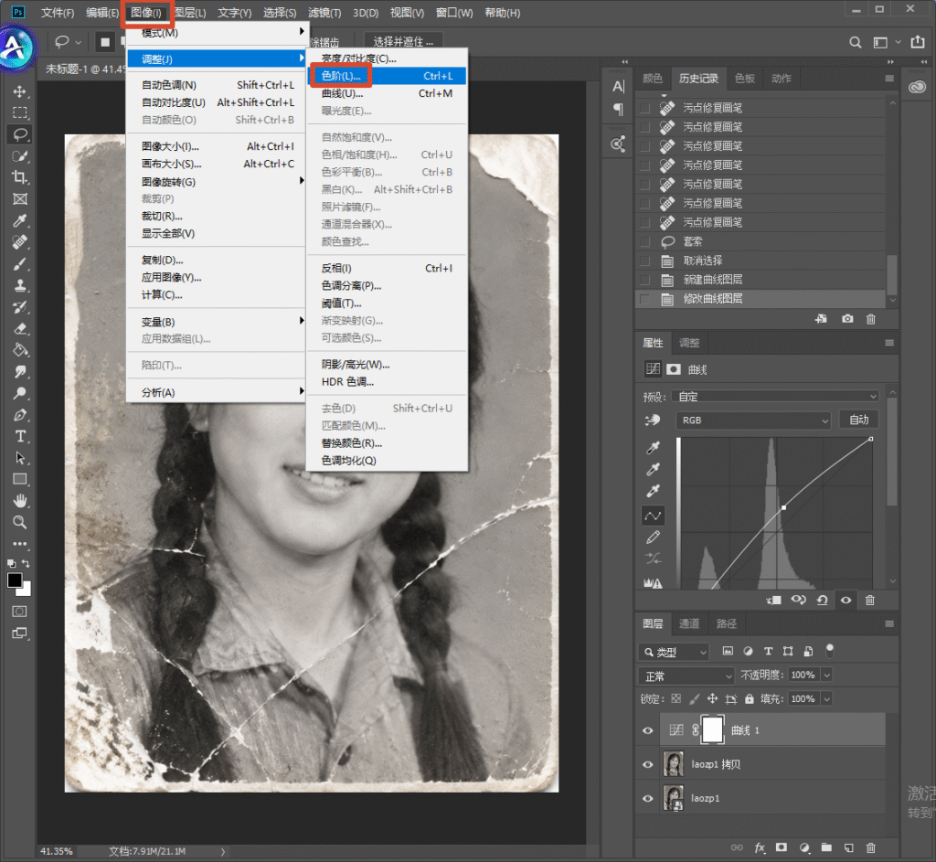Choose 色阶(L)... from the adjustments submenu
This screenshot has height=862, width=936.
pyautogui.click(x=387, y=76)
